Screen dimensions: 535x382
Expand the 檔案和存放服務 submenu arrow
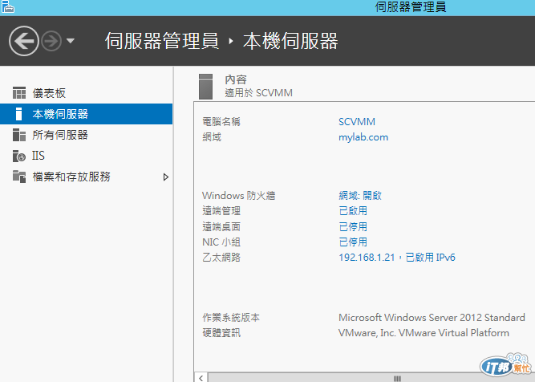(x=166, y=177)
